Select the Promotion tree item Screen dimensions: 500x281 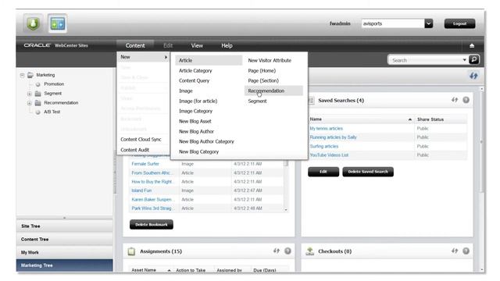[x=54, y=84]
